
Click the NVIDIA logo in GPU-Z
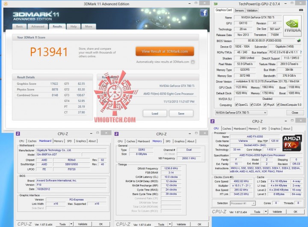pyautogui.click(x=292, y=26)
